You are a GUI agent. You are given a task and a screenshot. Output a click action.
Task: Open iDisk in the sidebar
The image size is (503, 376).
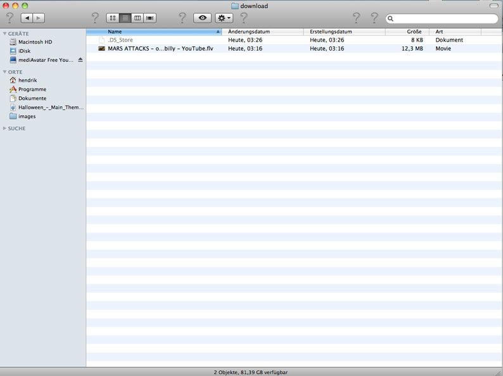pyautogui.click(x=24, y=51)
